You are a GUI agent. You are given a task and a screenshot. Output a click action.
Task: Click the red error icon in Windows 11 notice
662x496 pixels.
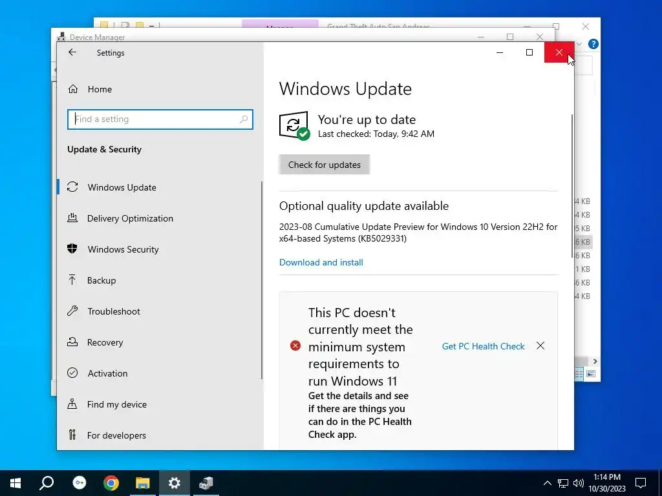click(295, 346)
